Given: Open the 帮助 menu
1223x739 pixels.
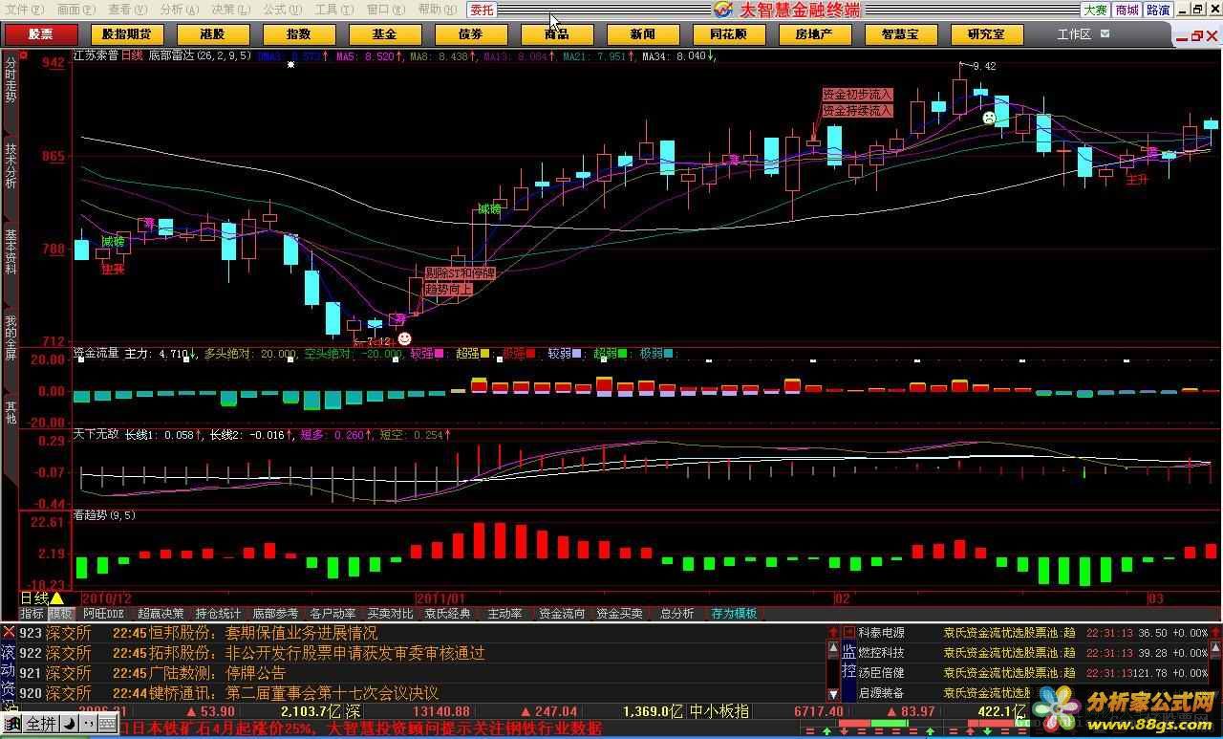Looking at the screenshot, I should point(438,10).
